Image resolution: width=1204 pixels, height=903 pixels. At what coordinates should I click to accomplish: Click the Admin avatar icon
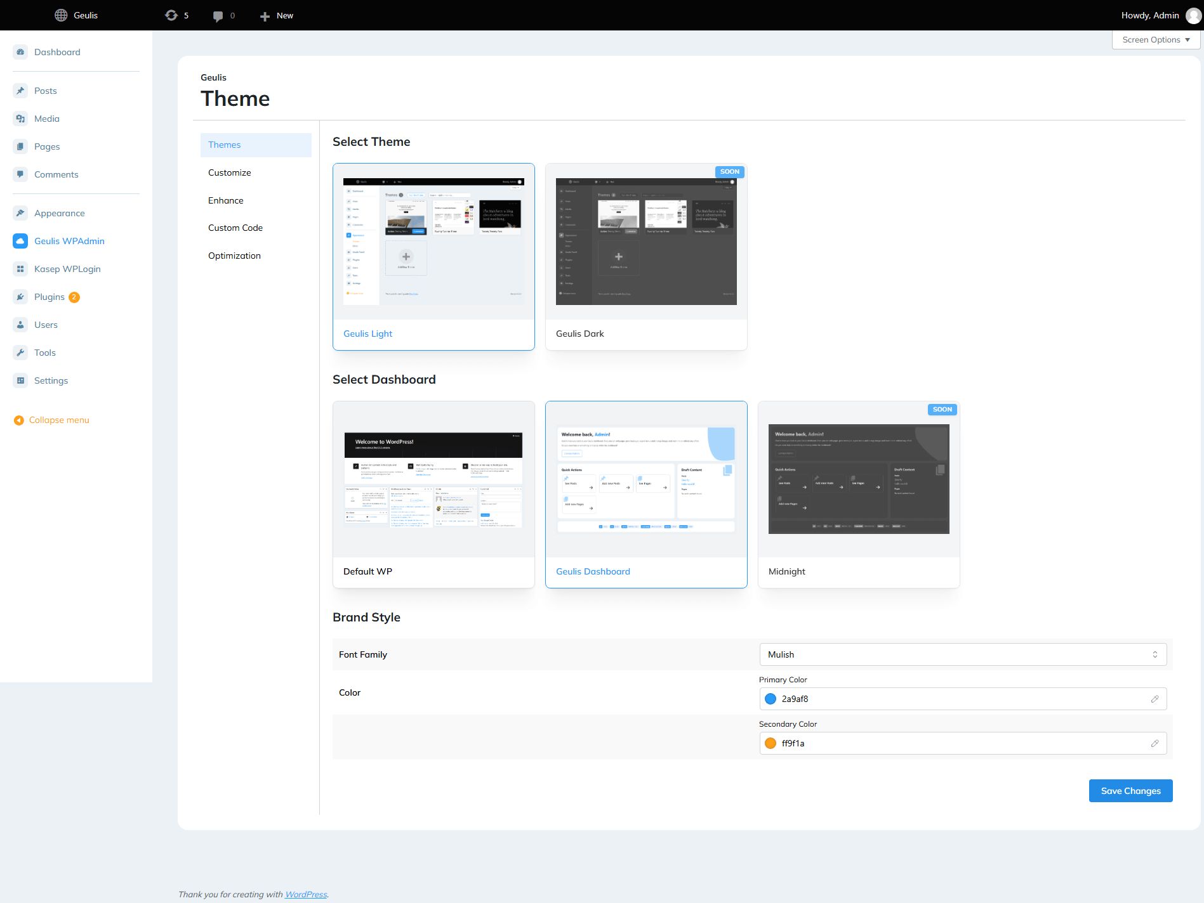tap(1193, 15)
